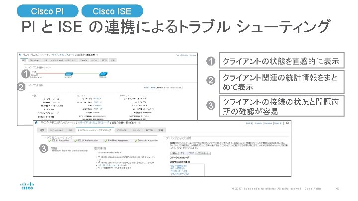358x201 pixels.
Task: Open RTTS tab in upper PI window
Action: 104,60
